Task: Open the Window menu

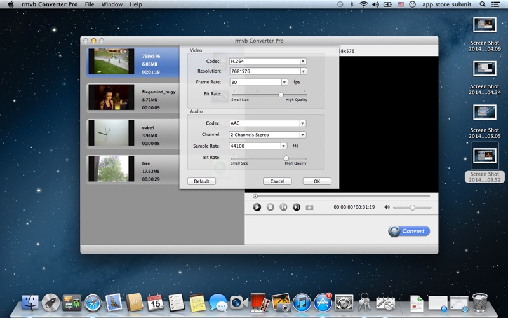Action: [112, 4]
